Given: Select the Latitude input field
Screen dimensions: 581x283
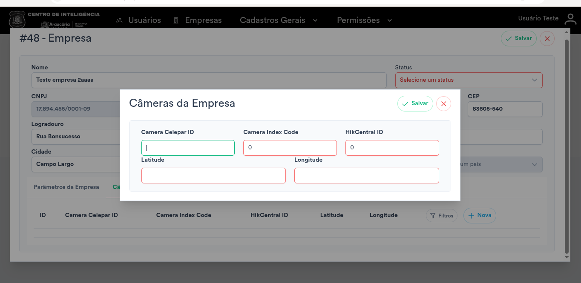Looking at the screenshot, I should pyautogui.click(x=213, y=176).
